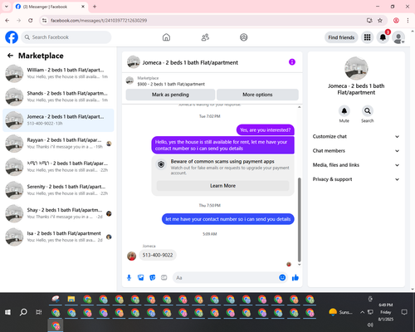This screenshot has width=415, height=332.
Task: Click the 513-400-9022 message bubble
Action: click(x=158, y=255)
